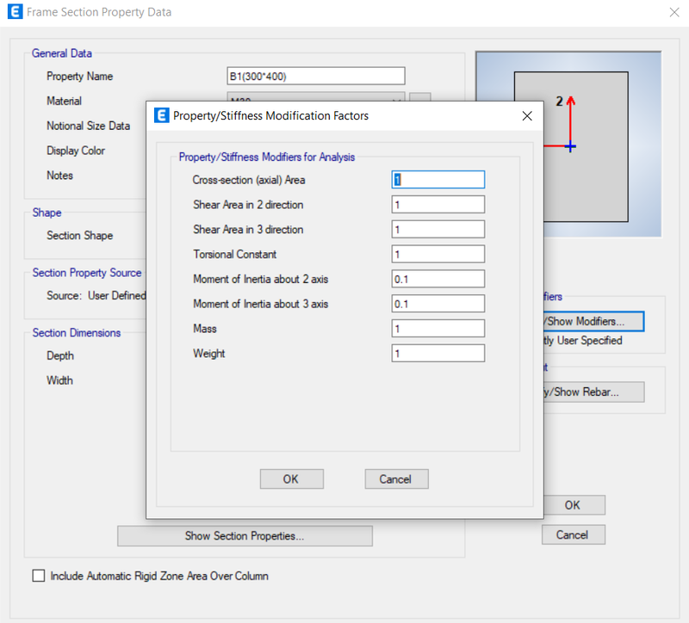
Task: Open Show Section Properties in Frame Section window
Action: pos(245,536)
